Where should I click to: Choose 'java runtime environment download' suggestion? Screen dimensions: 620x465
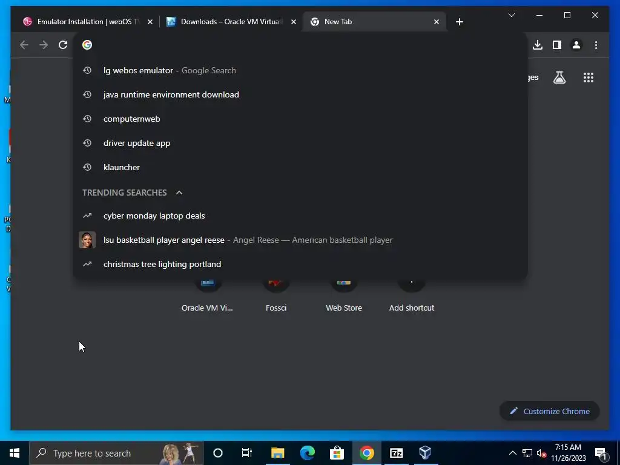tap(300, 94)
